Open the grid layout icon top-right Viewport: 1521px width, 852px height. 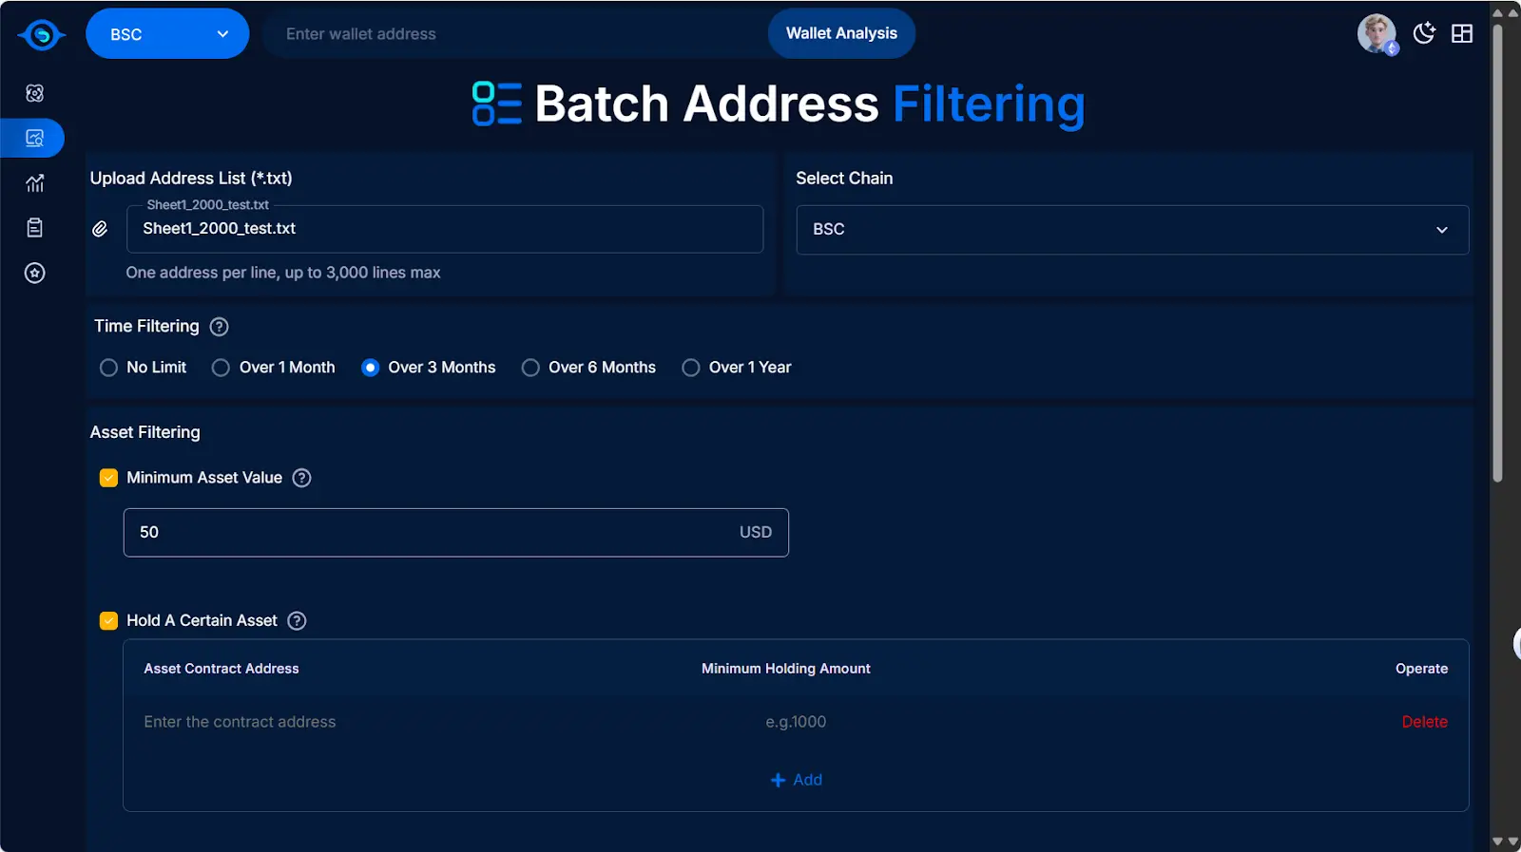pyautogui.click(x=1462, y=33)
